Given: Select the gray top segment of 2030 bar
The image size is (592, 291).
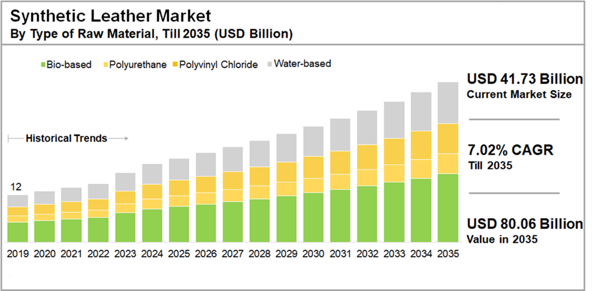Looking at the screenshot, I should (313, 141).
